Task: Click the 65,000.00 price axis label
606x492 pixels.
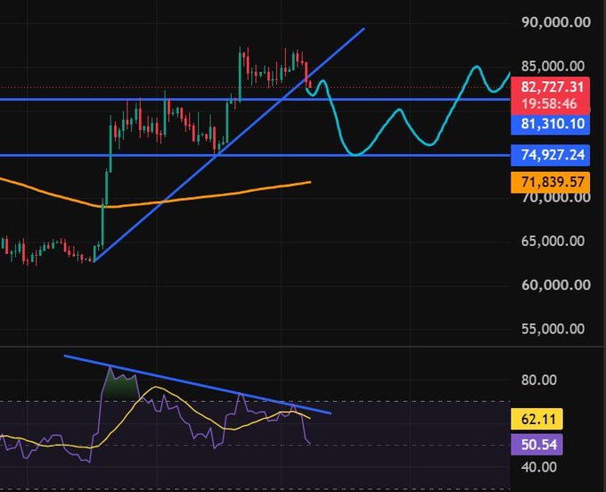Action: [553, 242]
